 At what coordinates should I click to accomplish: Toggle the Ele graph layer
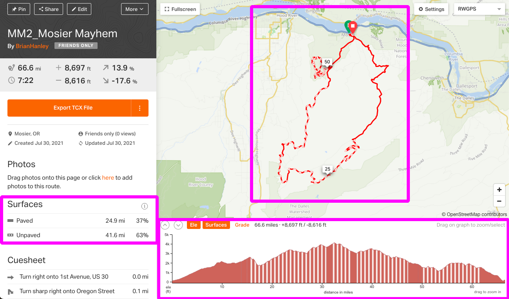point(193,225)
